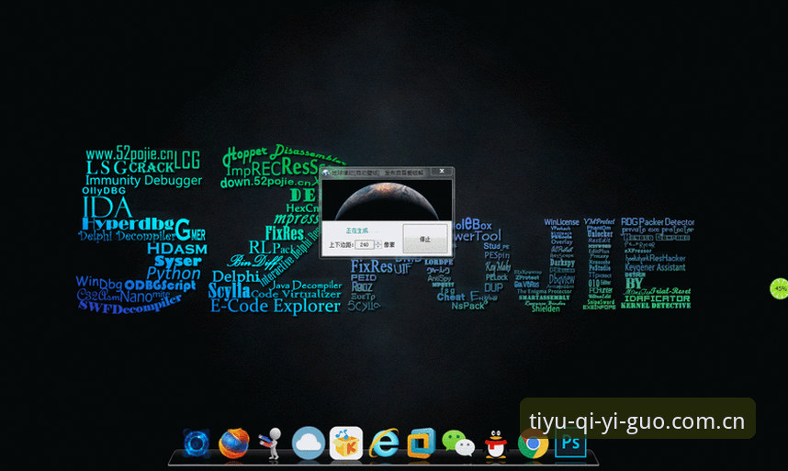Viewport: 788px width, 471px height.
Task: Open Photoshop from the dock
Action: click(570, 443)
